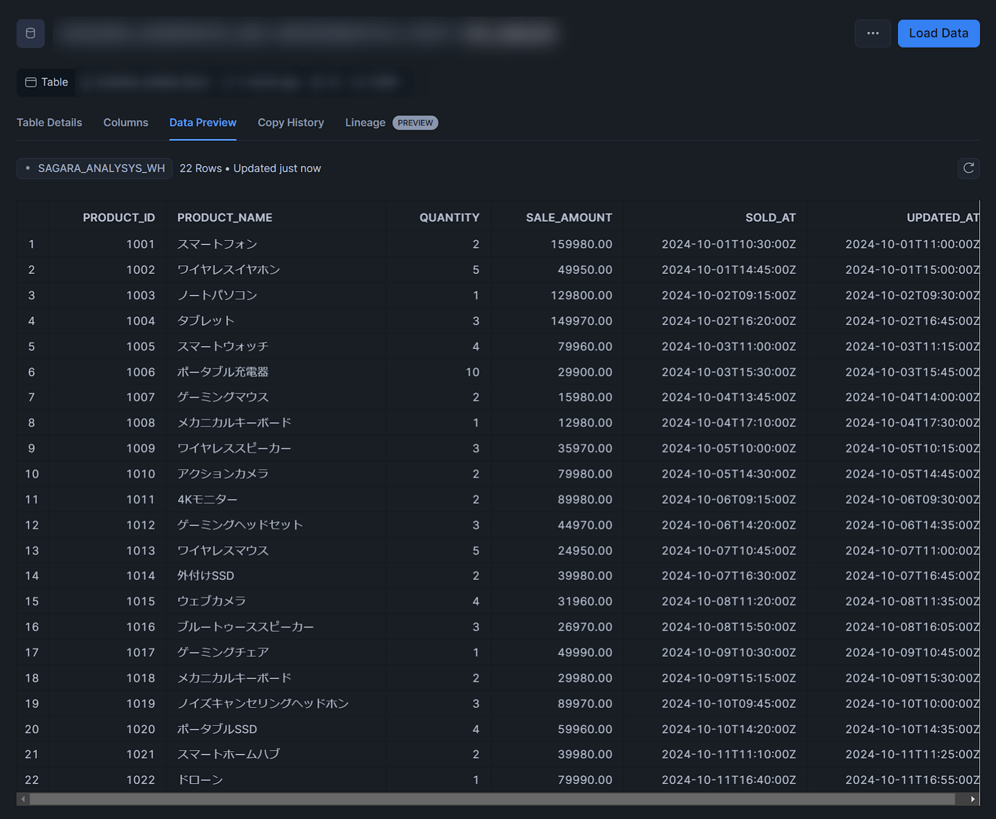
Task: Go to the Copy History tab
Action: [291, 122]
